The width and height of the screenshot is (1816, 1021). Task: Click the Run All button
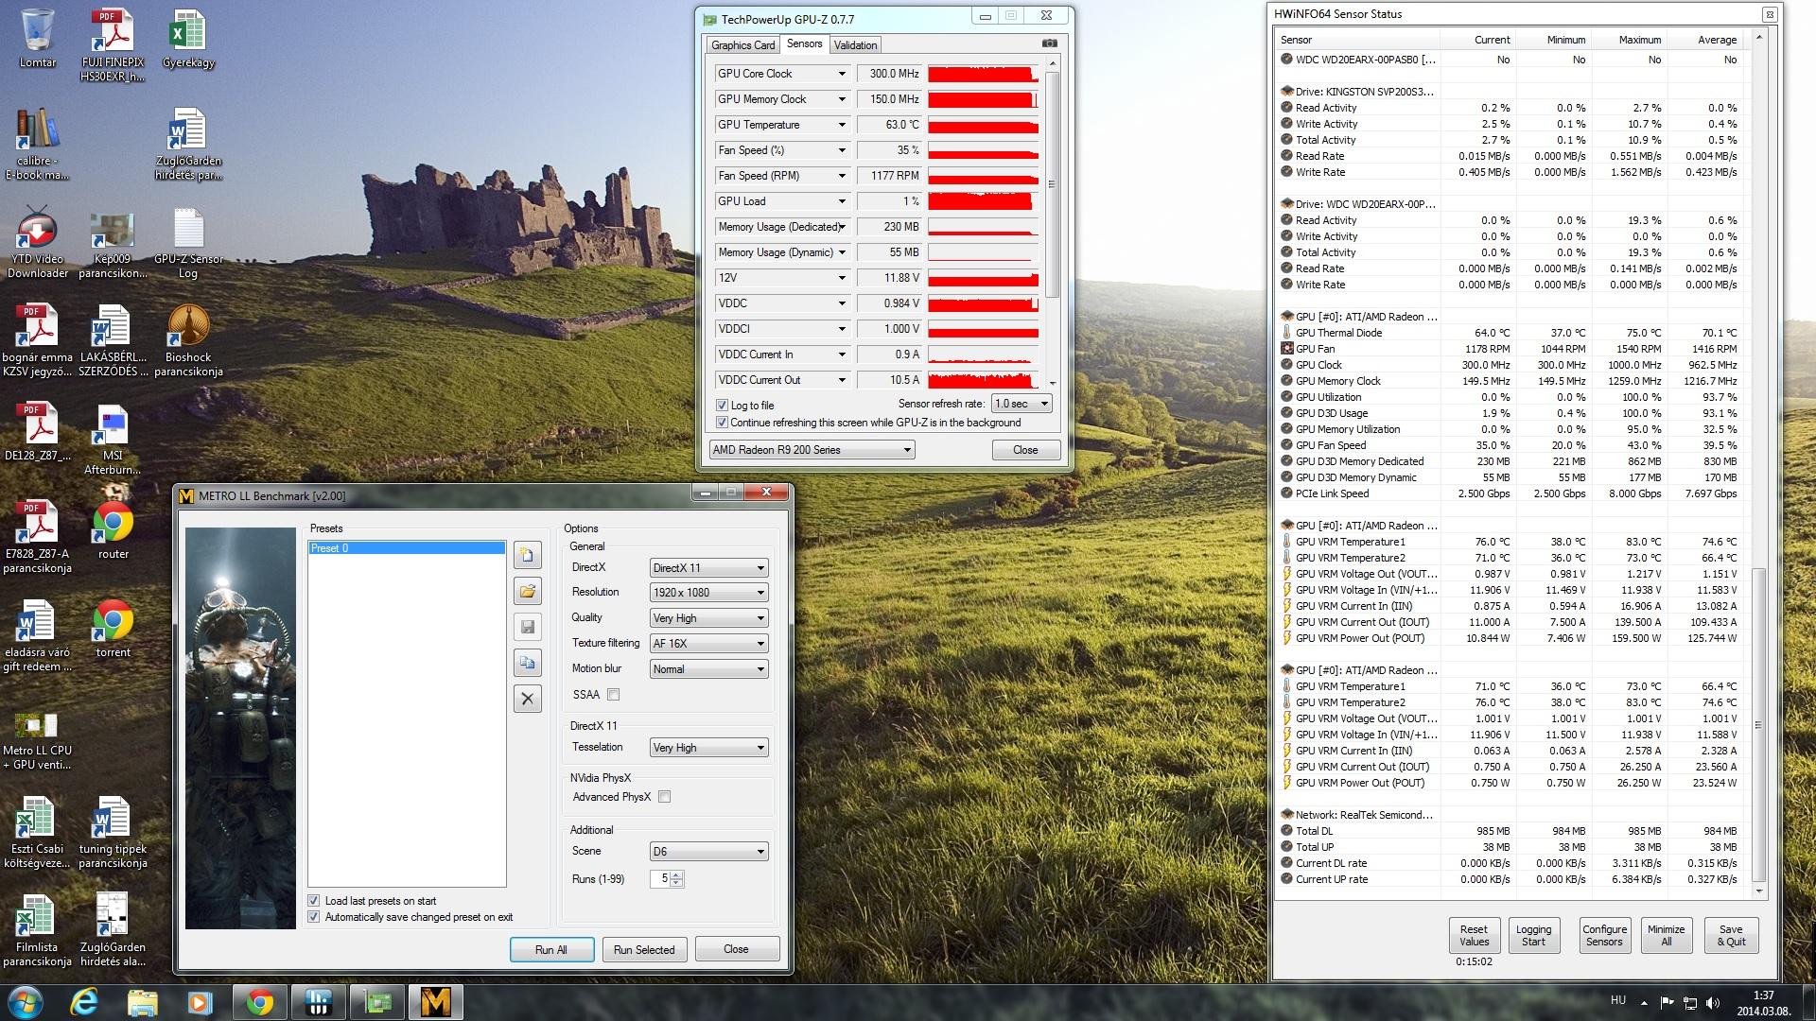point(551,949)
